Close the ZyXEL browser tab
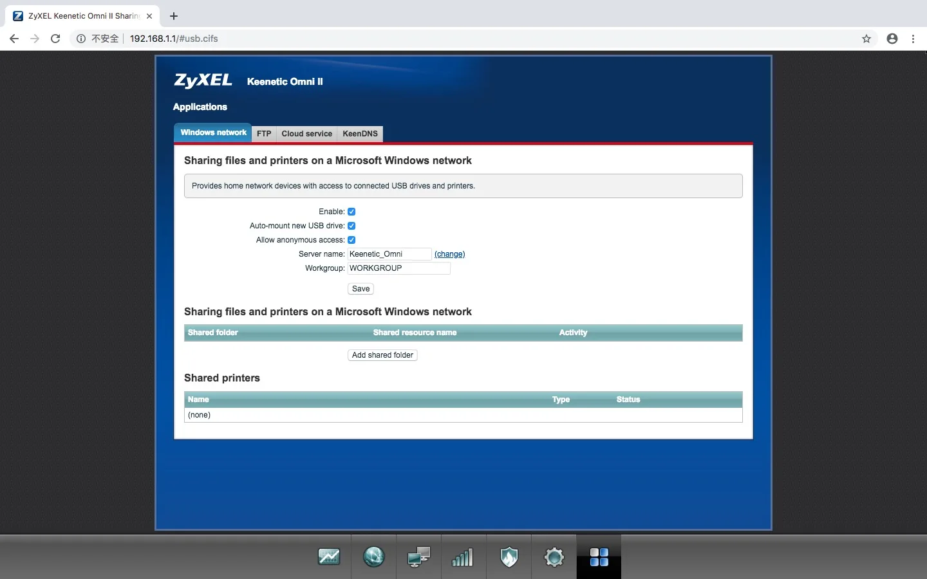This screenshot has height=579, width=927. tap(149, 16)
